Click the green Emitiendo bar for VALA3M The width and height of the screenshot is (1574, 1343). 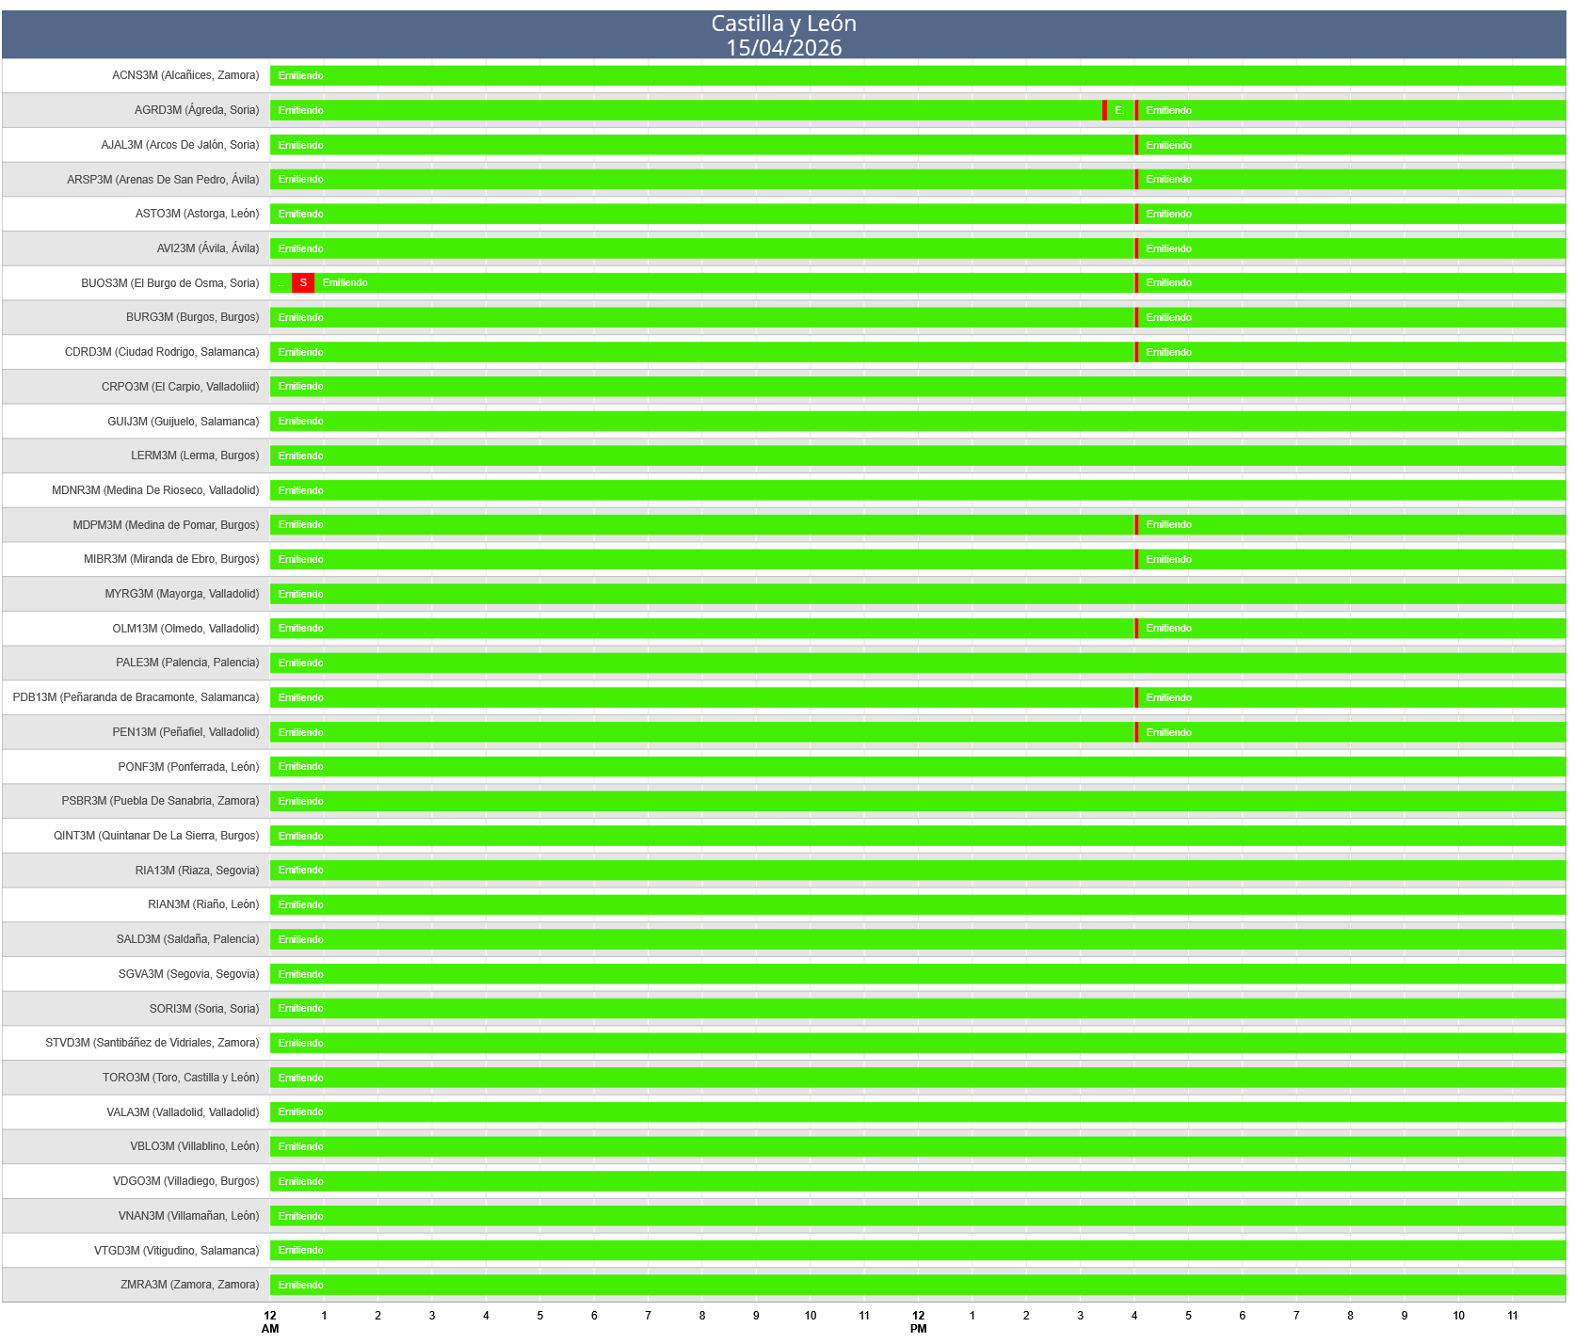[918, 1112]
